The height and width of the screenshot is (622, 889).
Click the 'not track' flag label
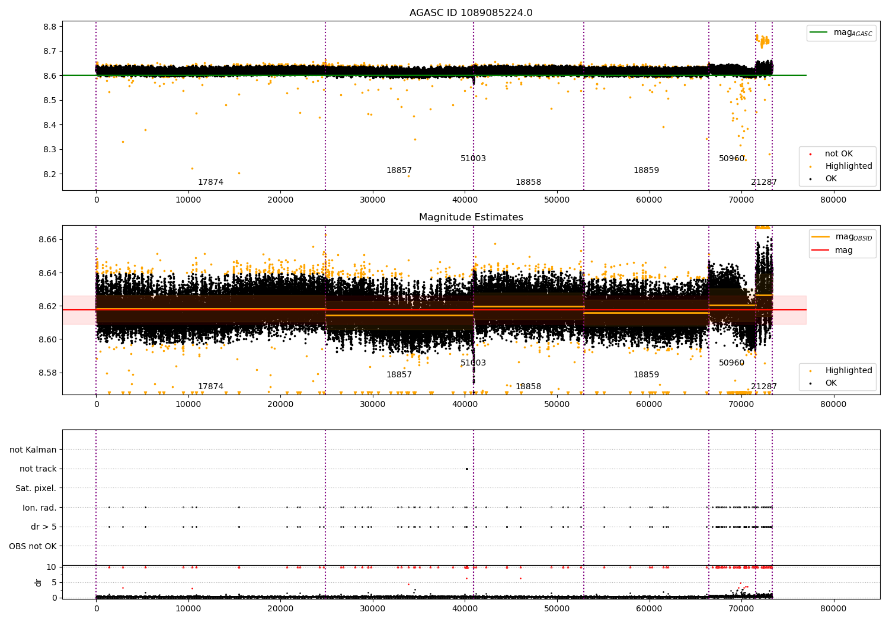(38, 469)
